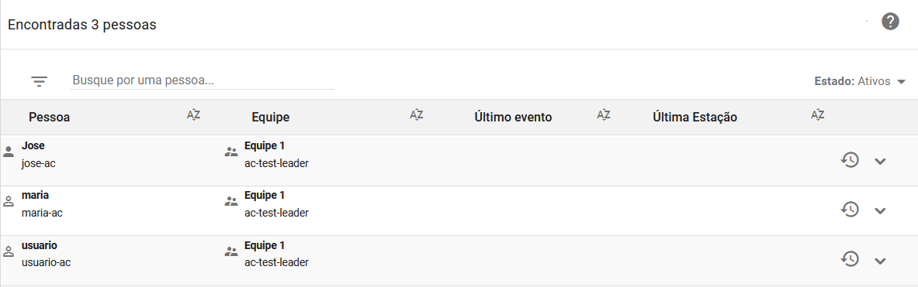Select the Equipe 1 team icon for maria

click(231, 202)
